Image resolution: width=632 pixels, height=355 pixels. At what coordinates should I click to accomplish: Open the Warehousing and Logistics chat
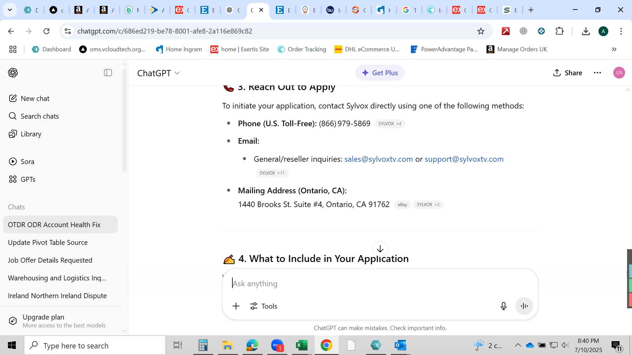[60, 278]
